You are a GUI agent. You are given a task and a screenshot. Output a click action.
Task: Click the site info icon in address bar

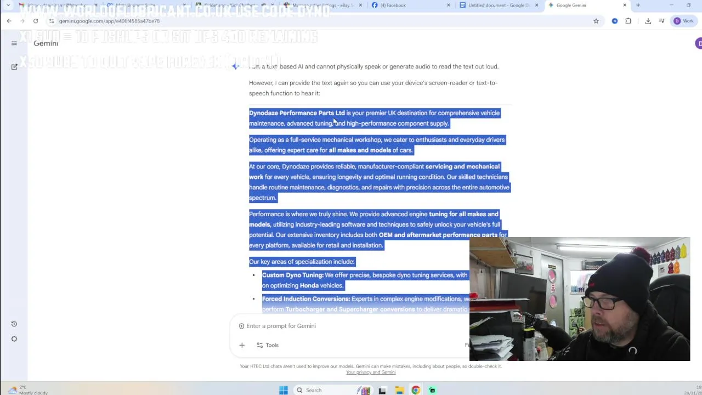[x=51, y=21]
